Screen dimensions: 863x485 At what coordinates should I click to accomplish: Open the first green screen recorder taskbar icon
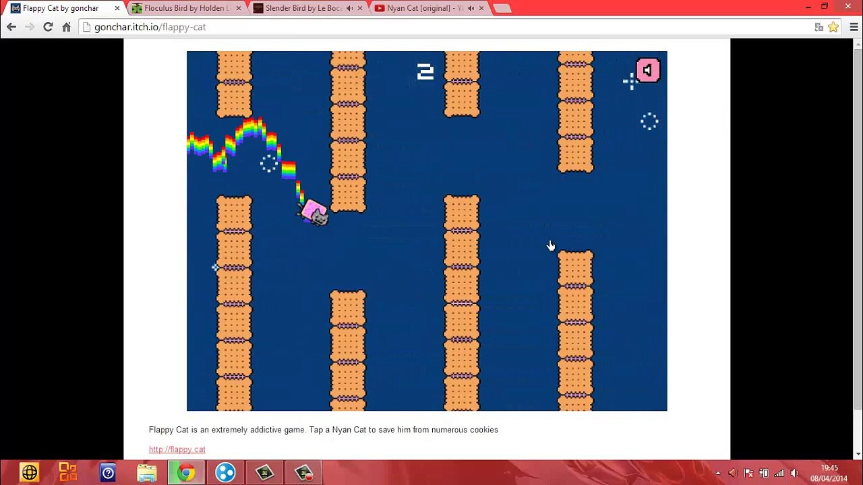point(264,473)
